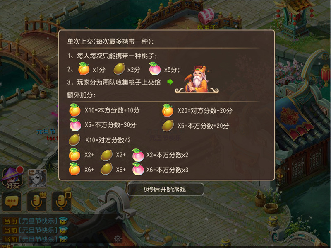Click the 元旦节 player name label
This screenshot has height=248, width=331.
tap(46, 131)
